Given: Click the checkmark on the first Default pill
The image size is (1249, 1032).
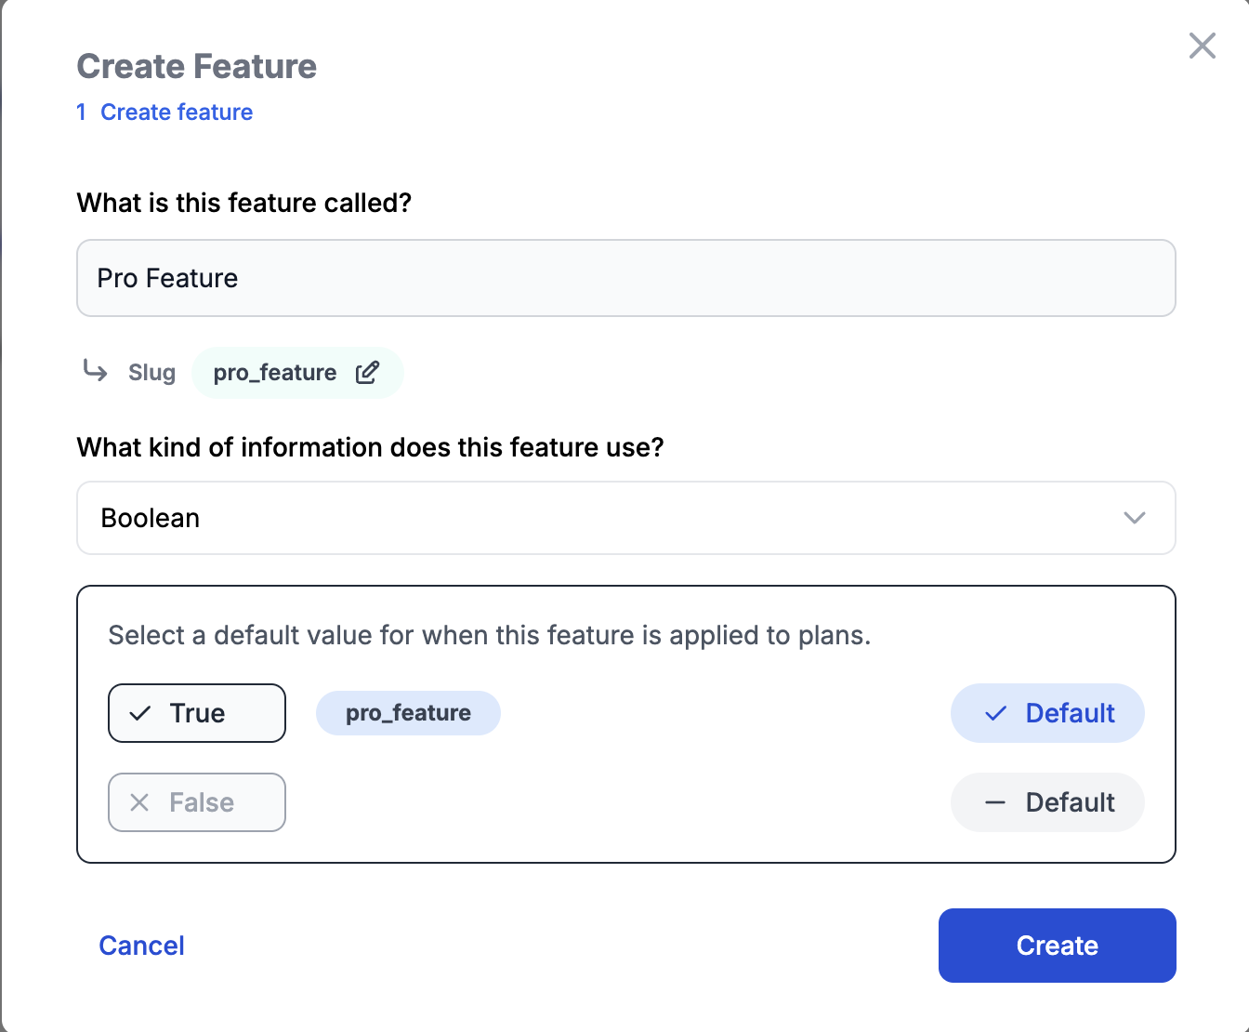Looking at the screenshot, I should tap(995, 713).
